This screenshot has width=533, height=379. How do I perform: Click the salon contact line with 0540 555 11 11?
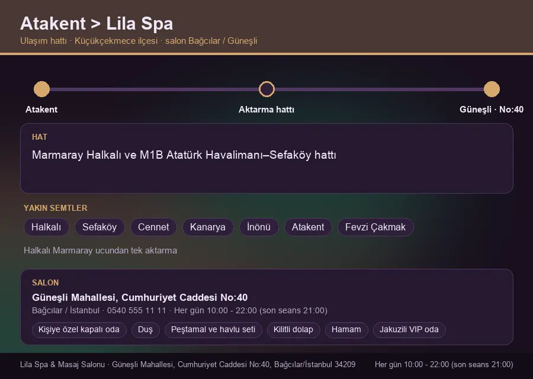[179, 311]
